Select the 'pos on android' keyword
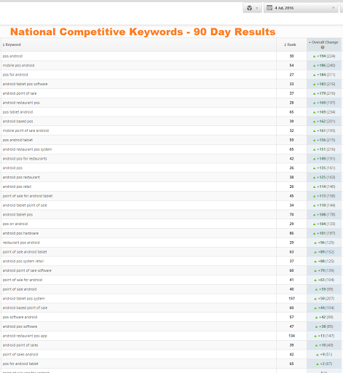This screenshot has width=343, height=373. point(15,224)
